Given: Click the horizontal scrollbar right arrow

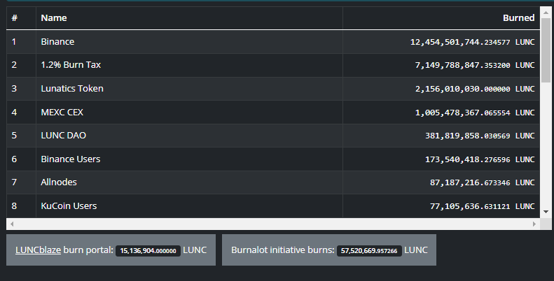Looking at the screenshot, I should [534, 224].
